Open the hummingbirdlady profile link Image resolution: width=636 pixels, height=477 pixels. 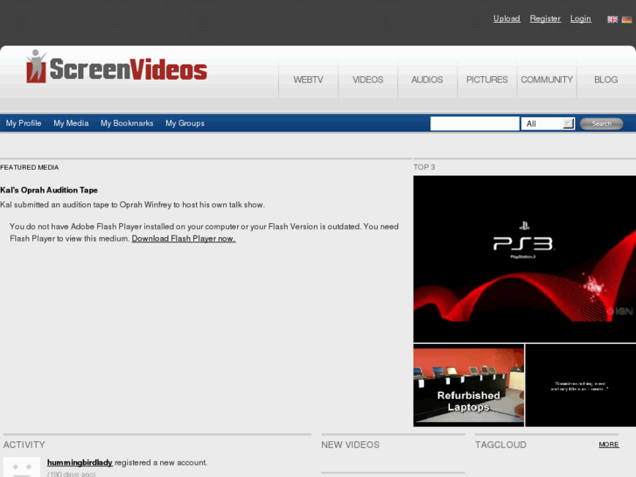tap(80, 462)
